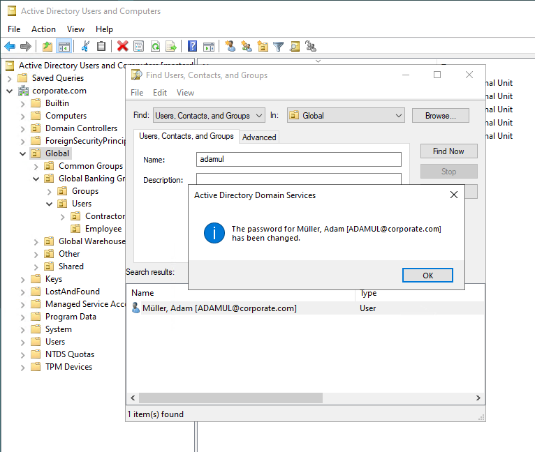Close the Active Directory Domain Services dialog
The height and width of the screenshot is (452, 535).
[x=454, y=195]
